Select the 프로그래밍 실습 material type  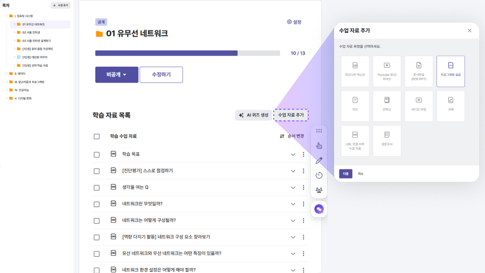(451, 71)
